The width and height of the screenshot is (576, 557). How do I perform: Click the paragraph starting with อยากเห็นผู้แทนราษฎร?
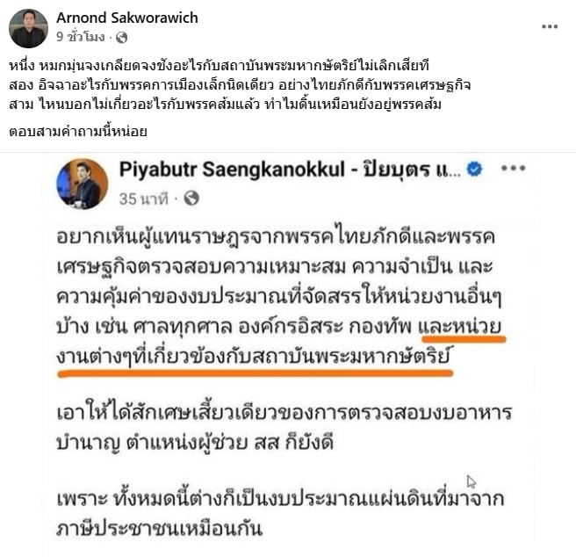pyautogui.click(x=279, y=296)
